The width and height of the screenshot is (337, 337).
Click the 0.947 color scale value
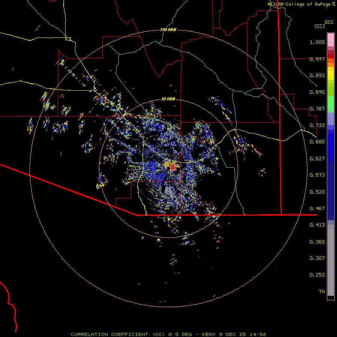(317, 59)
